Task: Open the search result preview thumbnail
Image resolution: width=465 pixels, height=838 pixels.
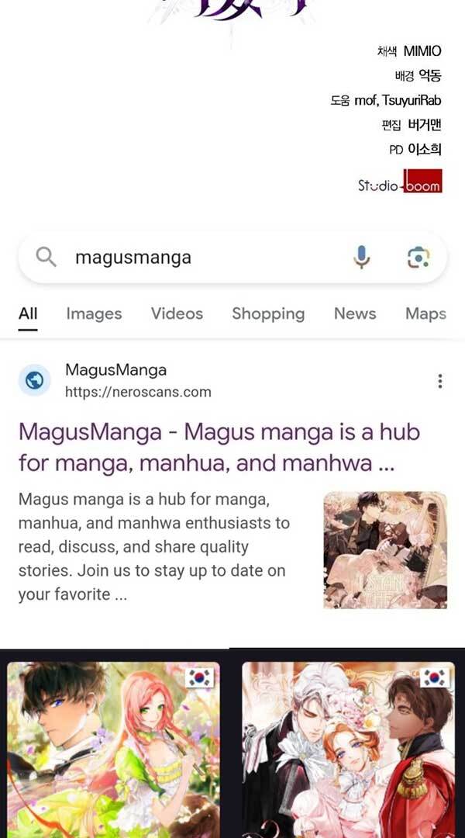Action: (x=385, y=550)
